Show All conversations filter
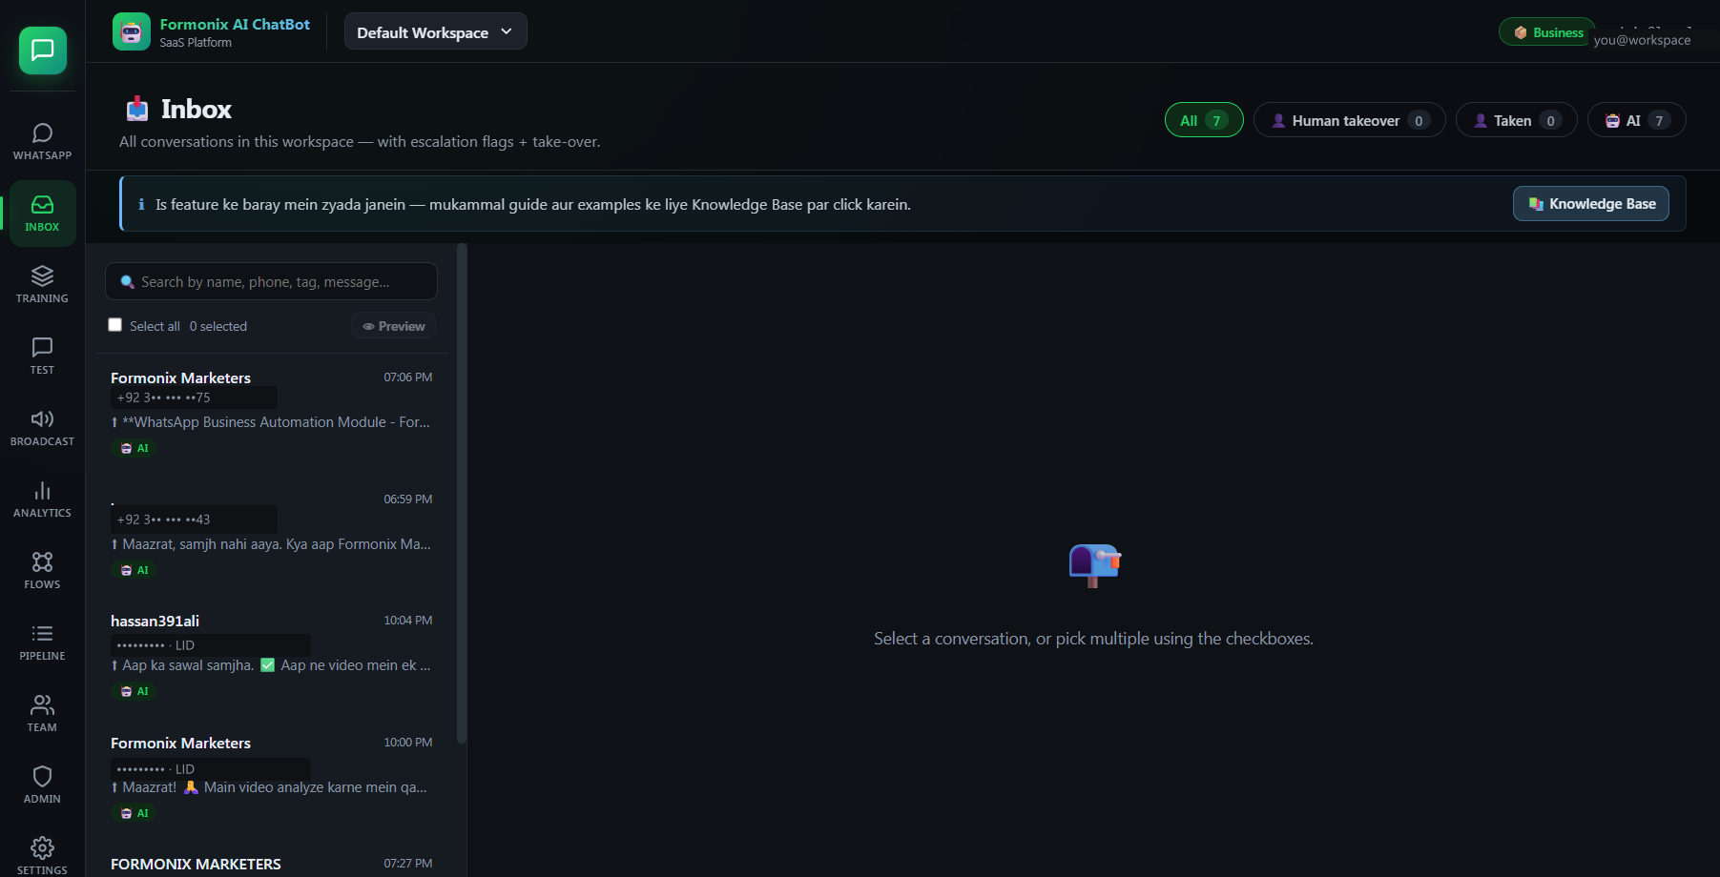This screenshot has height=877, width=1720. pyautogui.click(x=1204, y=120)
